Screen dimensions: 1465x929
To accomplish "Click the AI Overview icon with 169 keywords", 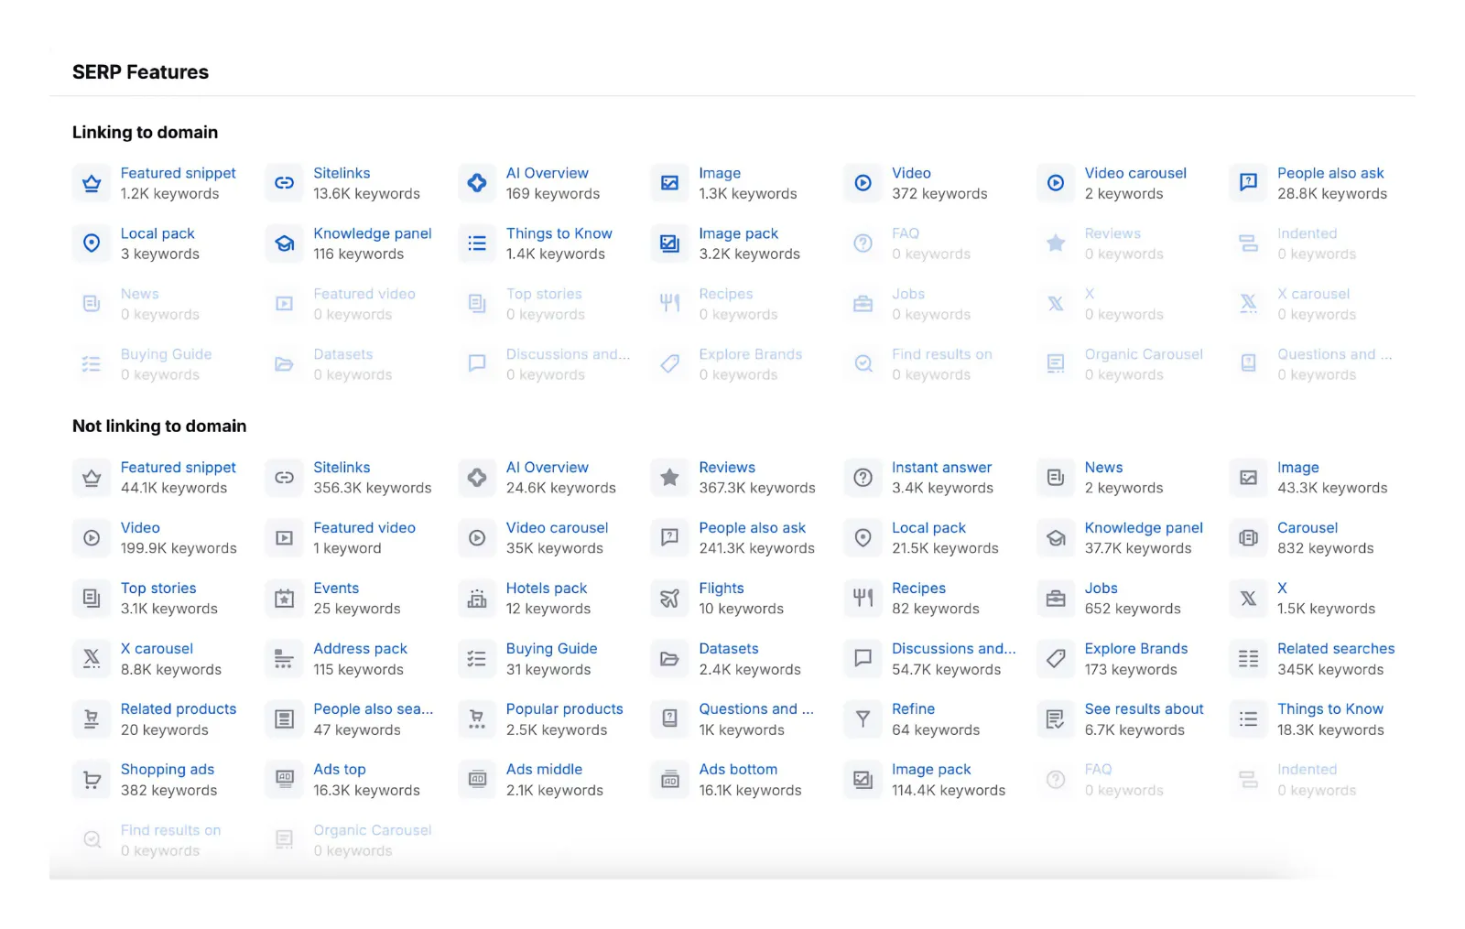I will coord(477,183).
